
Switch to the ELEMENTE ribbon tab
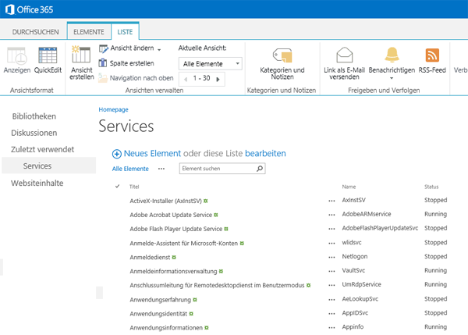pos(89,32)
